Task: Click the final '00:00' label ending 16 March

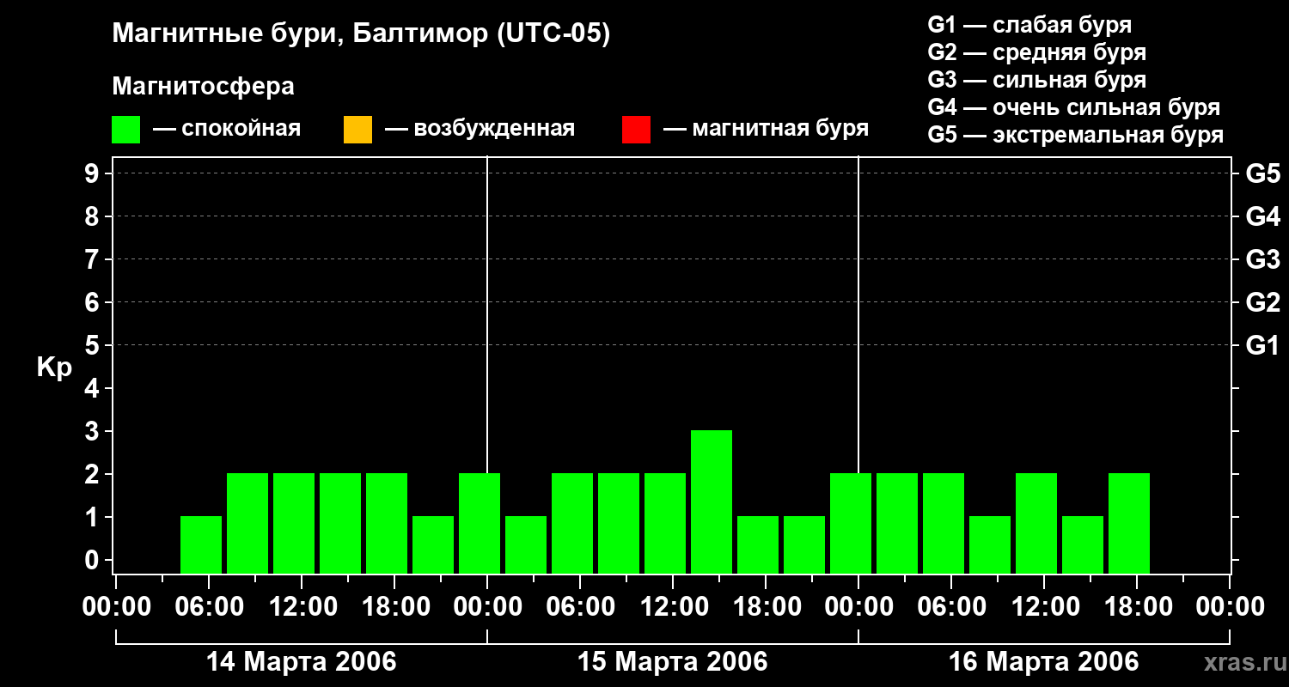Action: point(1230,606)
